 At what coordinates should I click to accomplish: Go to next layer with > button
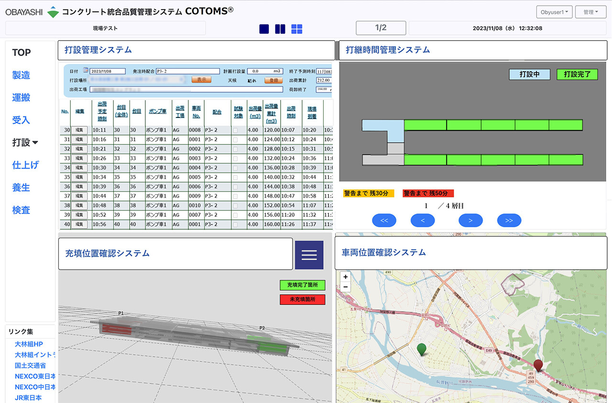click(470, 220)
